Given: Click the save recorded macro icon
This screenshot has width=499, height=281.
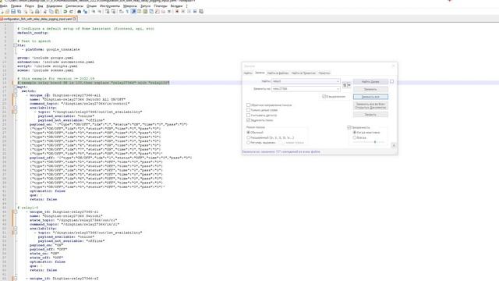Looking at the screenshot, I should coord(201,12).
